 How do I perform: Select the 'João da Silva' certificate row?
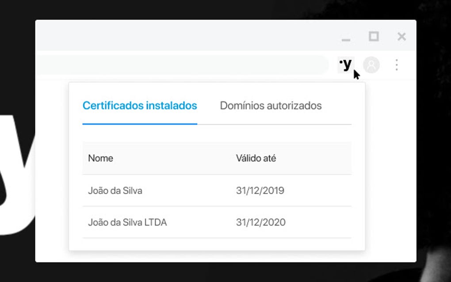(x=115, y=190)
